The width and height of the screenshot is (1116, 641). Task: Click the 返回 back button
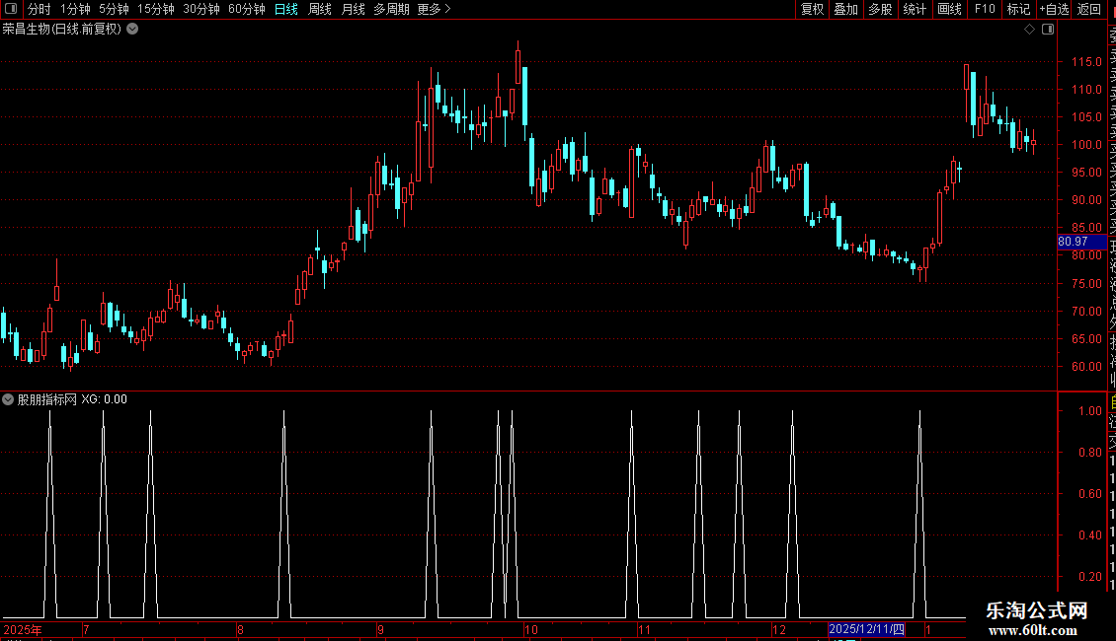(1089, 9)
